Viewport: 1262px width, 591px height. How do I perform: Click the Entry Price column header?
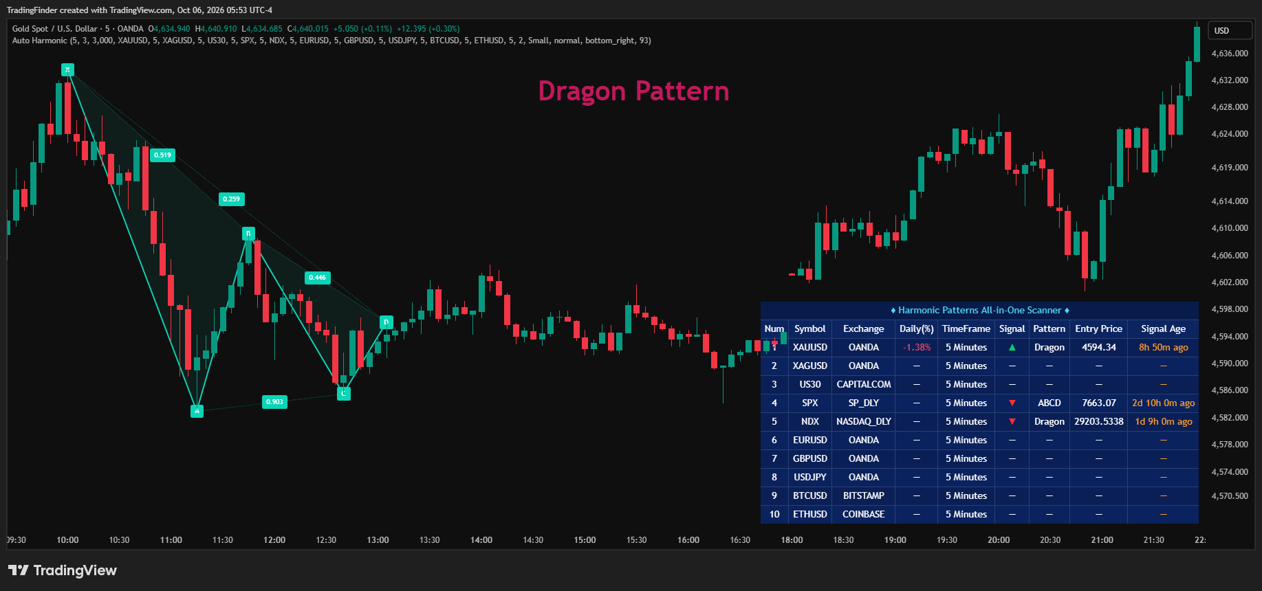tap(1099, 329)
